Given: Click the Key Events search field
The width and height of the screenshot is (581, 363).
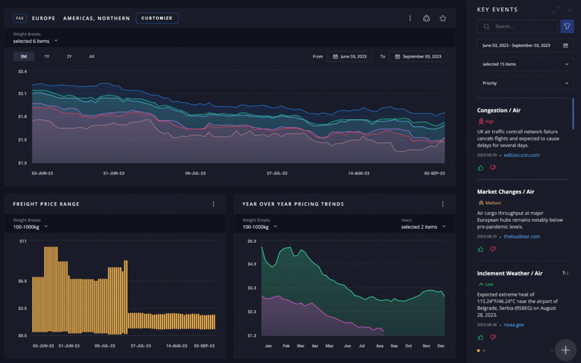Looking at the screenshot, I should click(517, 26).
